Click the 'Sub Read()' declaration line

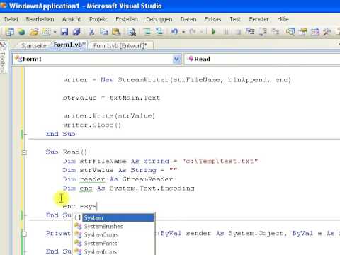[x=67, y=152]
